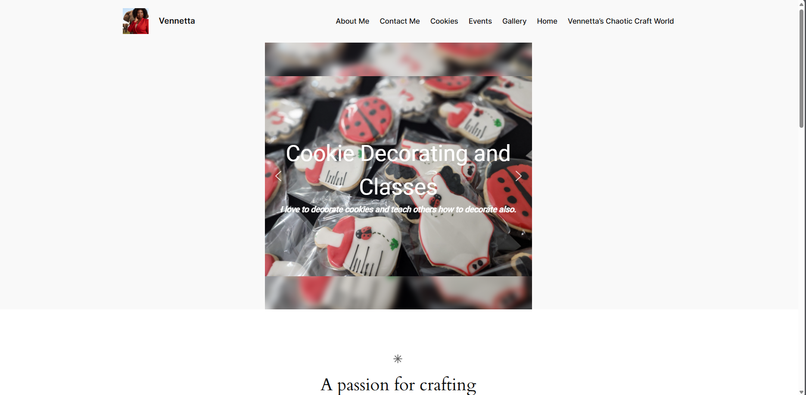Open the Contact Me page
Viewport: 806px width, 395px height.
pyautogui.click(x=400, y=21)
